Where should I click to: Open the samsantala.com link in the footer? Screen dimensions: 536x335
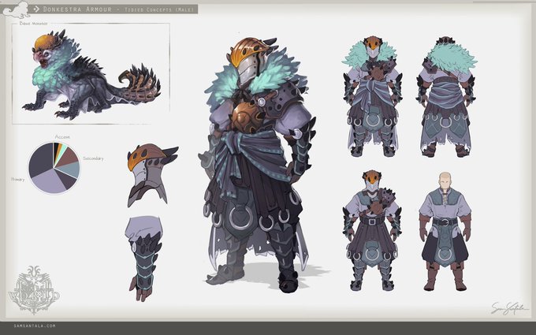pyautogui.click(x=35, y=326)
